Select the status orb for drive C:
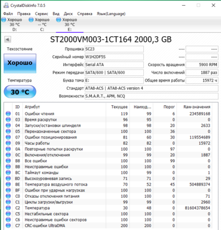The height and width of the screenshot is (230, 221). (31, 20)
